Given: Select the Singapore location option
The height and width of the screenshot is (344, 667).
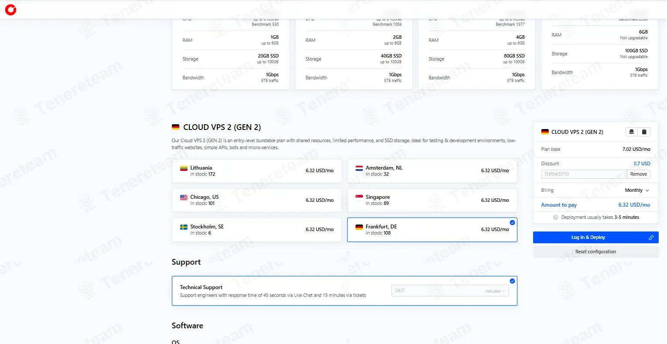Looking at the screenshot, I should (432, 200).
